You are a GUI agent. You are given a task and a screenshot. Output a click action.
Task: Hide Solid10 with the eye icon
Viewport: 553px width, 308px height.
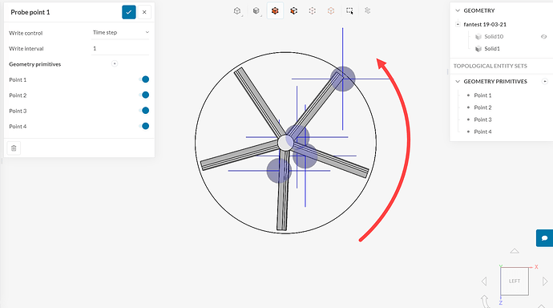point(544,37)
